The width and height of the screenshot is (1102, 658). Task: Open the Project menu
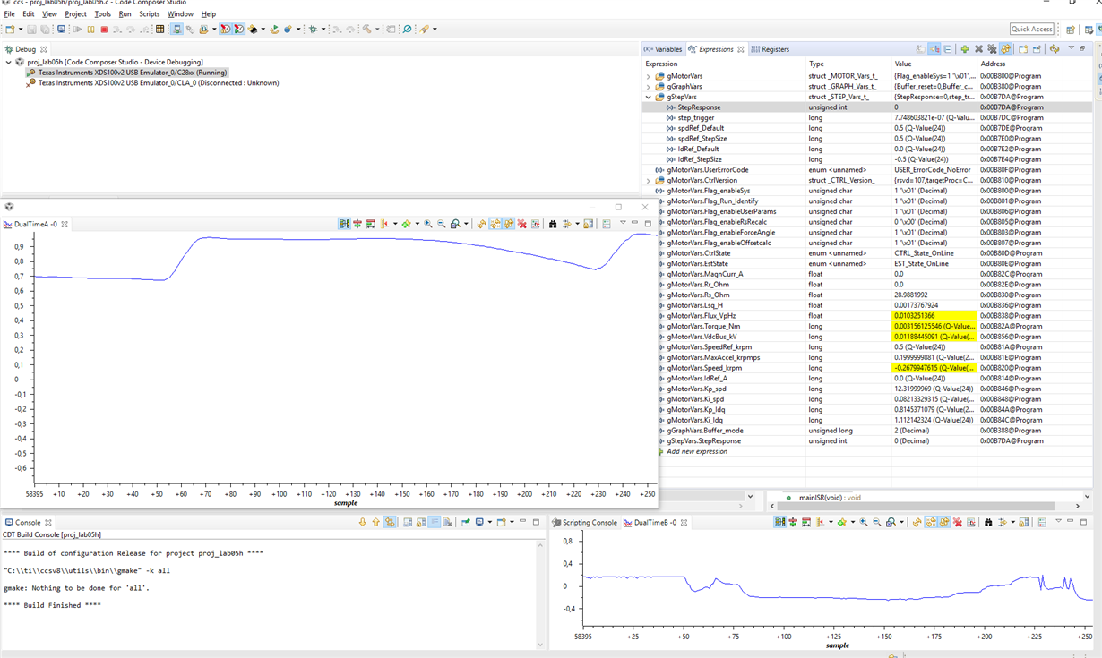[x=75, y=14]
